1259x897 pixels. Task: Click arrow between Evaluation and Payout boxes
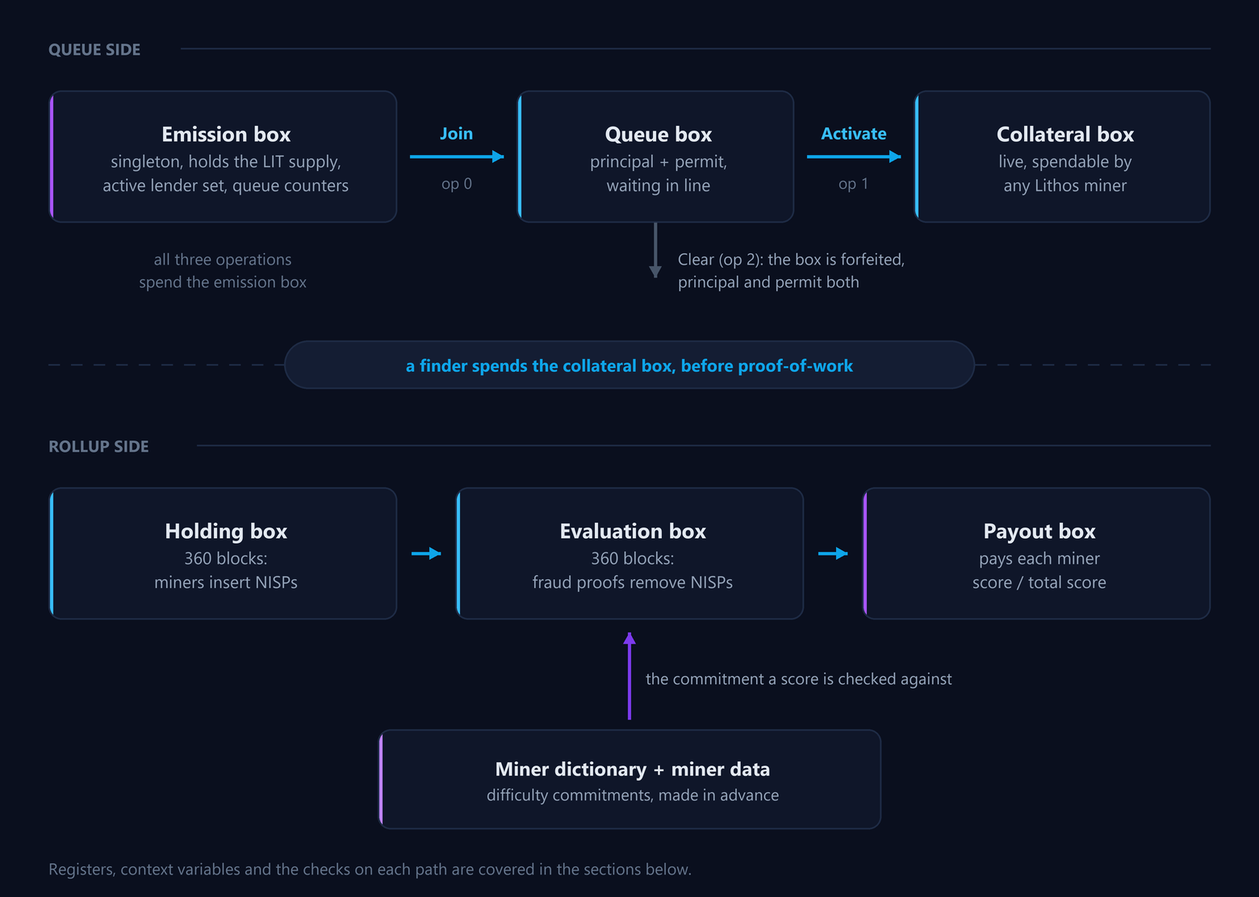coord(833,553)
